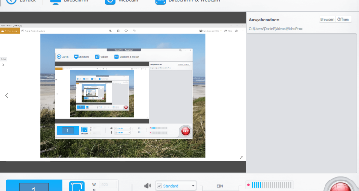
Task: Click the speaker icon in bottom bar
Action: pos(147,186)
